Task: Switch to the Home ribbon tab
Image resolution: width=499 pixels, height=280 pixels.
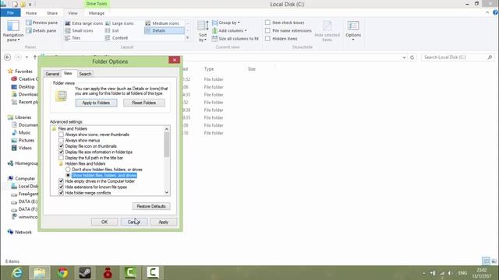Action: [x=31, y=13]
